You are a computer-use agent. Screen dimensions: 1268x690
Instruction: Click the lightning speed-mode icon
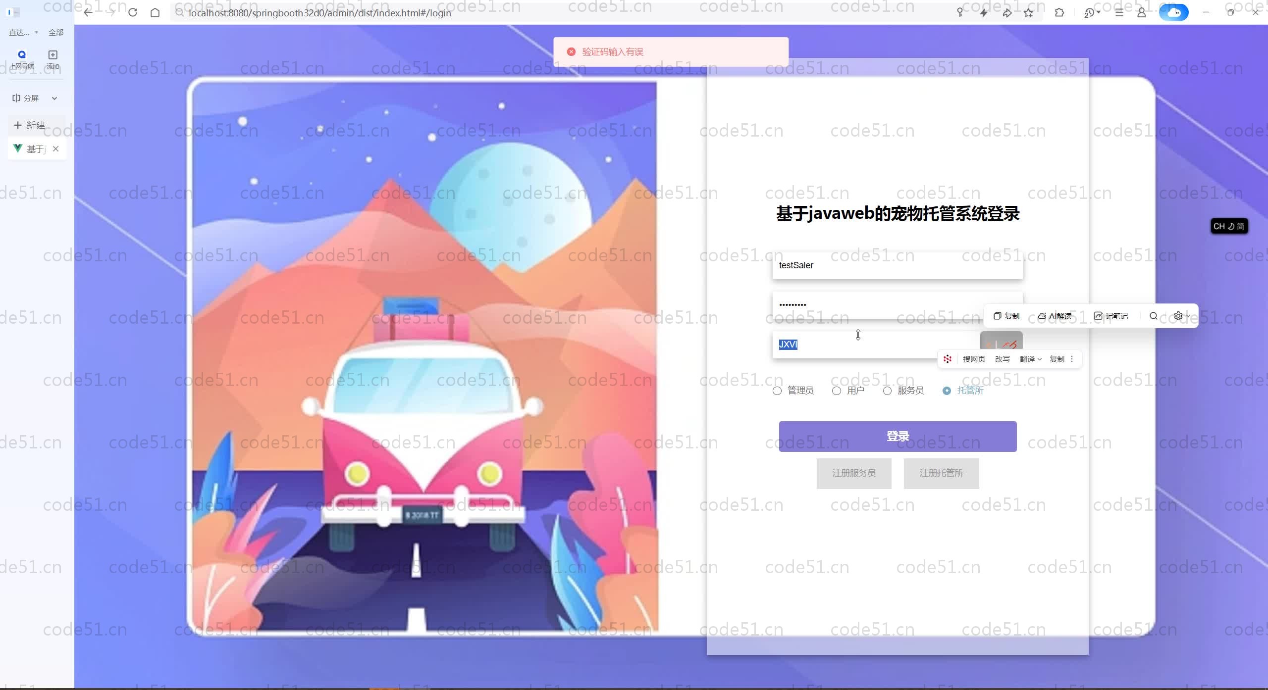pos(984,12)
